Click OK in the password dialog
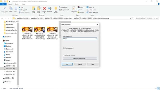The image size is (160, 90). pos(67,64)
